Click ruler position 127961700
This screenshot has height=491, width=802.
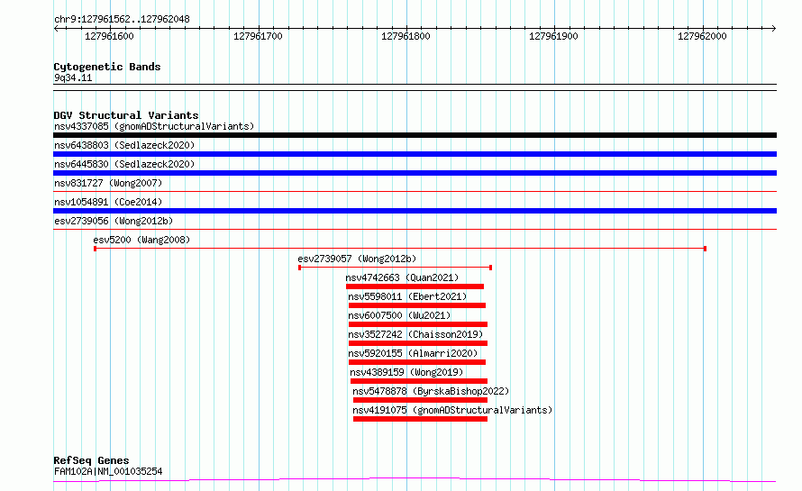pos(258,36)
